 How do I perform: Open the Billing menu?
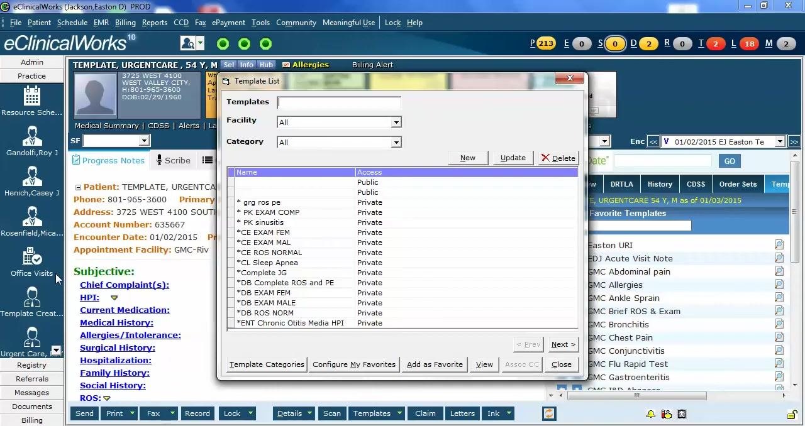125,23
